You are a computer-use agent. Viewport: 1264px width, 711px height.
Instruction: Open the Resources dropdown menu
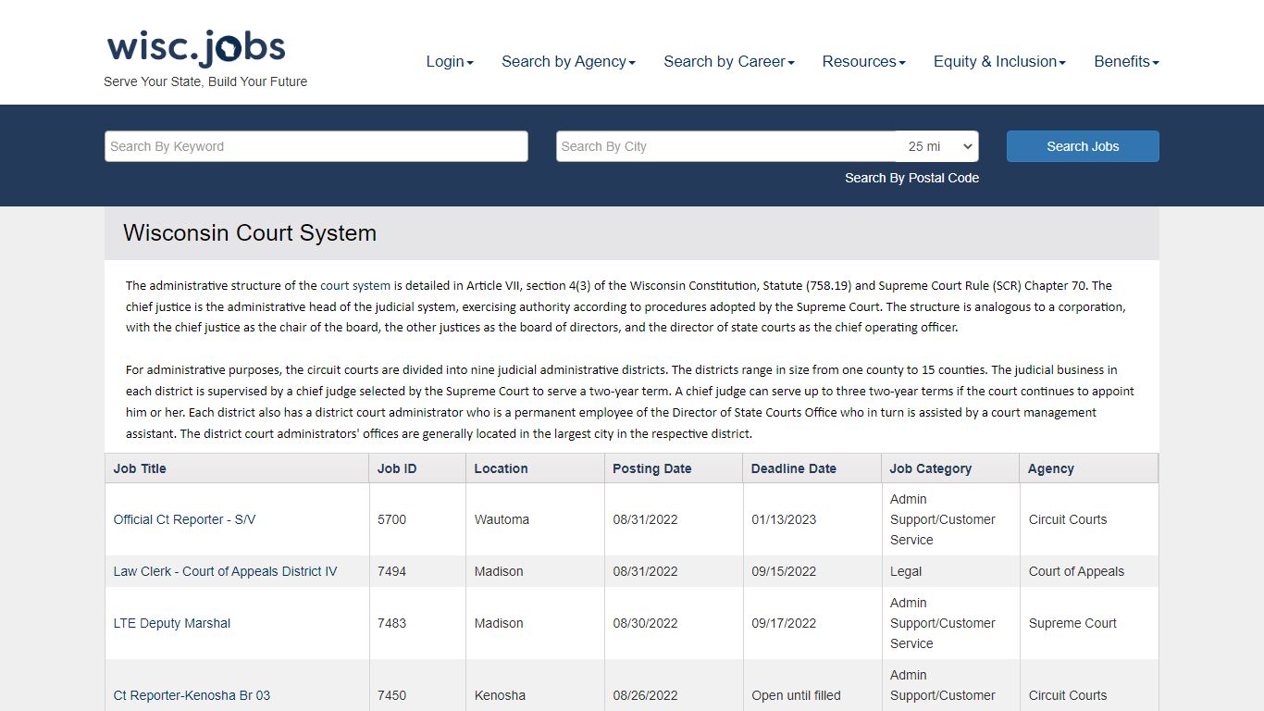point(863,61)
